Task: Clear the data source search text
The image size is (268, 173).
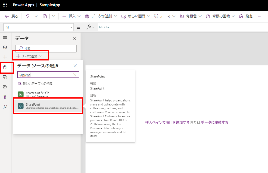Action: coord(75,75)
